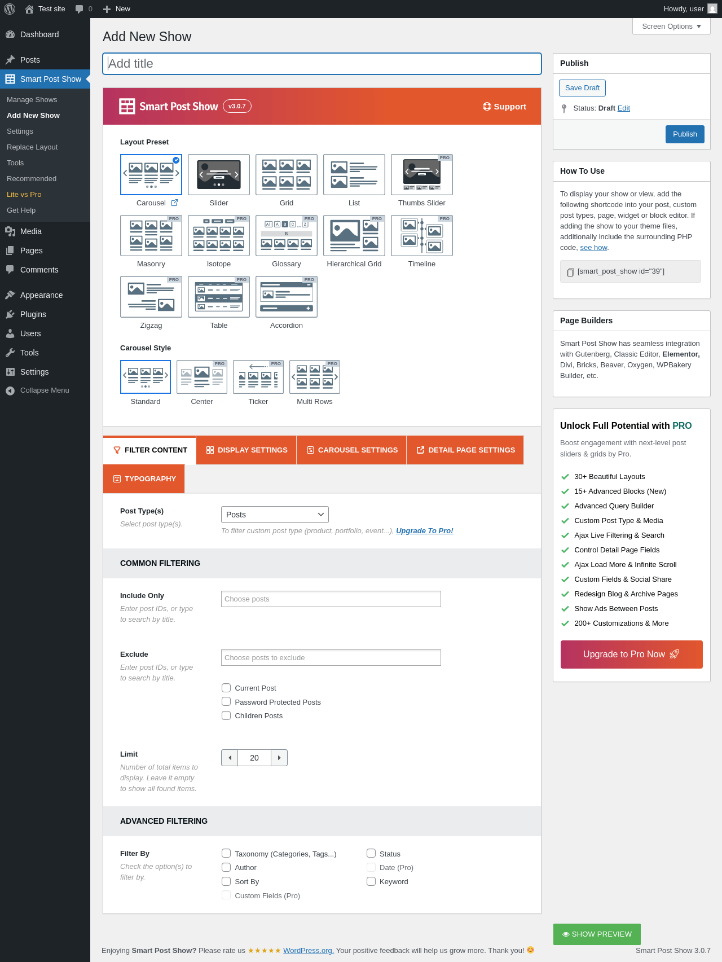The height and width of the screenshot is (962, 722).
Task: Select the Carousel layout preset icon
Action: pos(151,174)
